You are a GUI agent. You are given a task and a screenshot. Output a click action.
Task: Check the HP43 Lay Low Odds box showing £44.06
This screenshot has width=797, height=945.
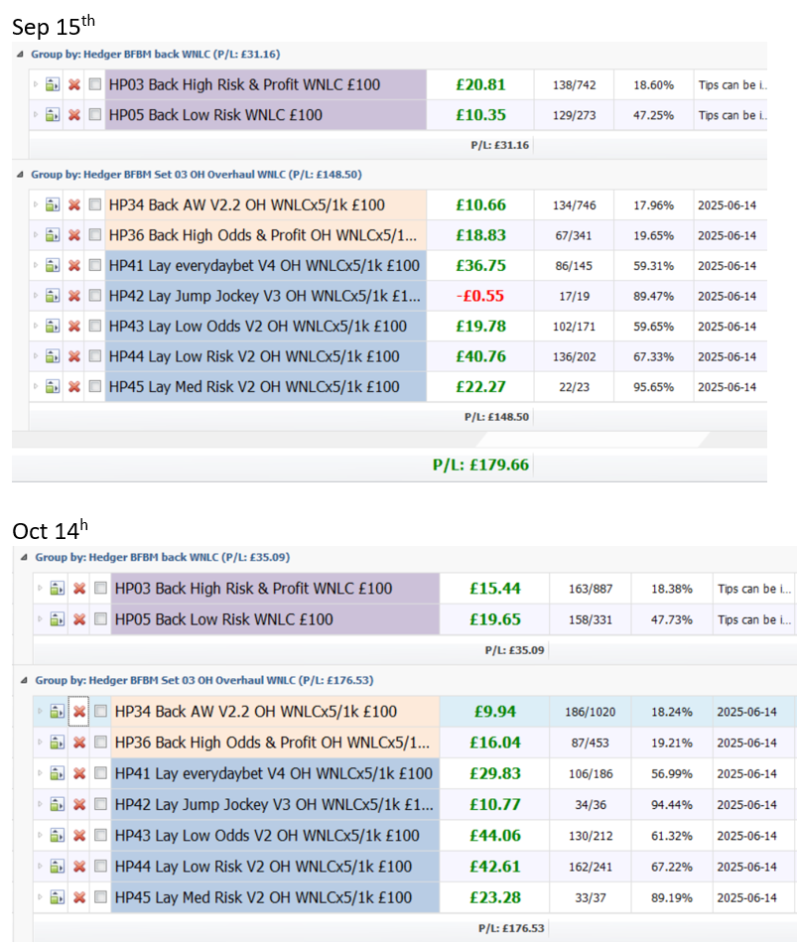(x=100, y=836)
